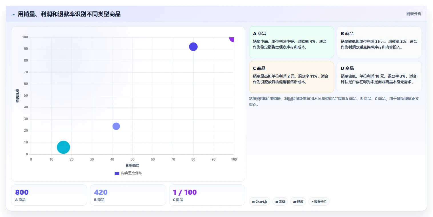Click the y-axis value 100

click(x=25, y=37)
